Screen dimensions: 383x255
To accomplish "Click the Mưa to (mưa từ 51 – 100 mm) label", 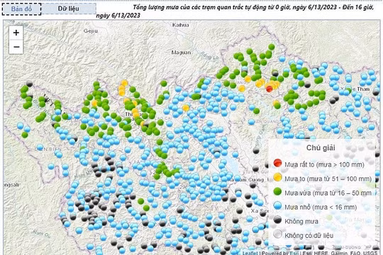I will 328,179.
